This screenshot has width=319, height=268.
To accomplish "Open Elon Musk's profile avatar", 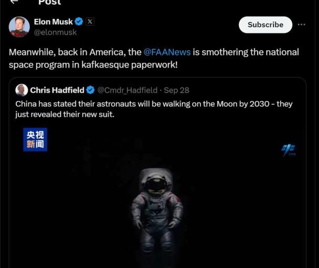I will click(x=19, y=27).
